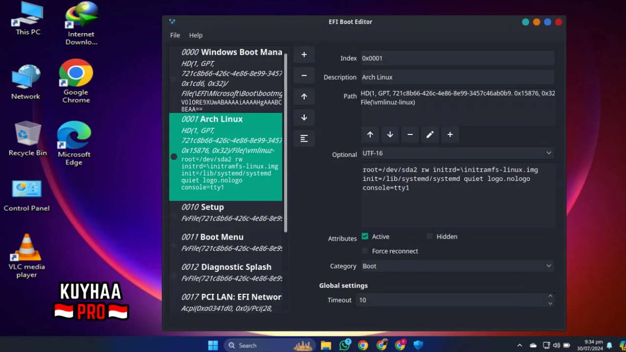Click the Description field Arch Linux
Viewport: 626px width, 352px height.
click(x=458, y=77)
